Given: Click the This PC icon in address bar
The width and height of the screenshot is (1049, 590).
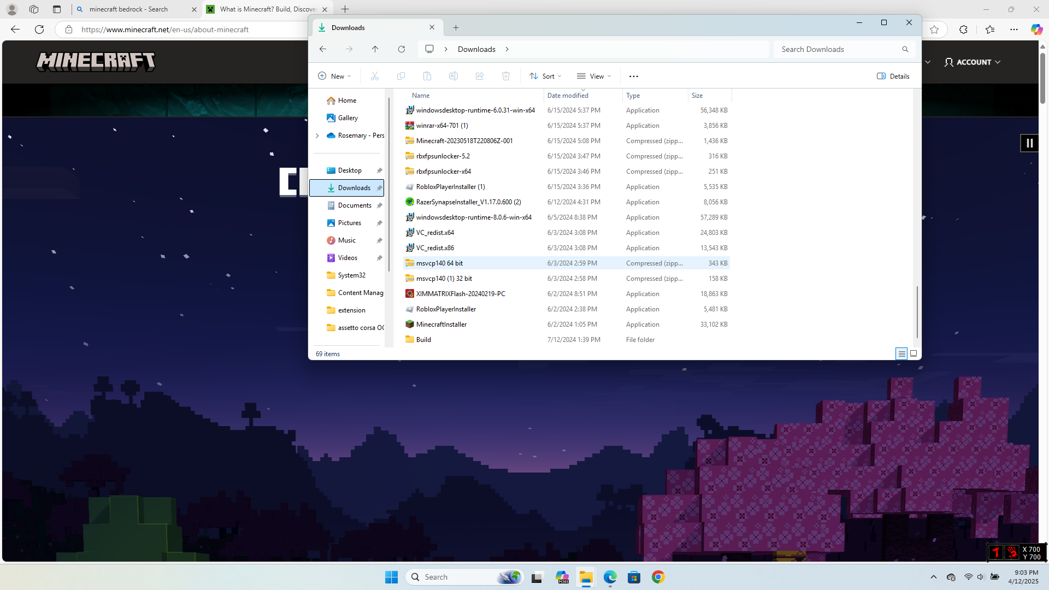Looking at the screenshot, I should click(x=429, y=49).
